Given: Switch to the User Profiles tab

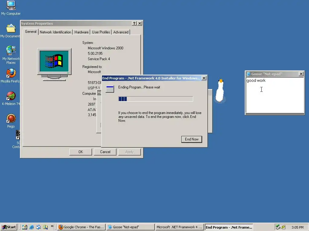Looking at the screenshot, I should [x=101, y=32].
